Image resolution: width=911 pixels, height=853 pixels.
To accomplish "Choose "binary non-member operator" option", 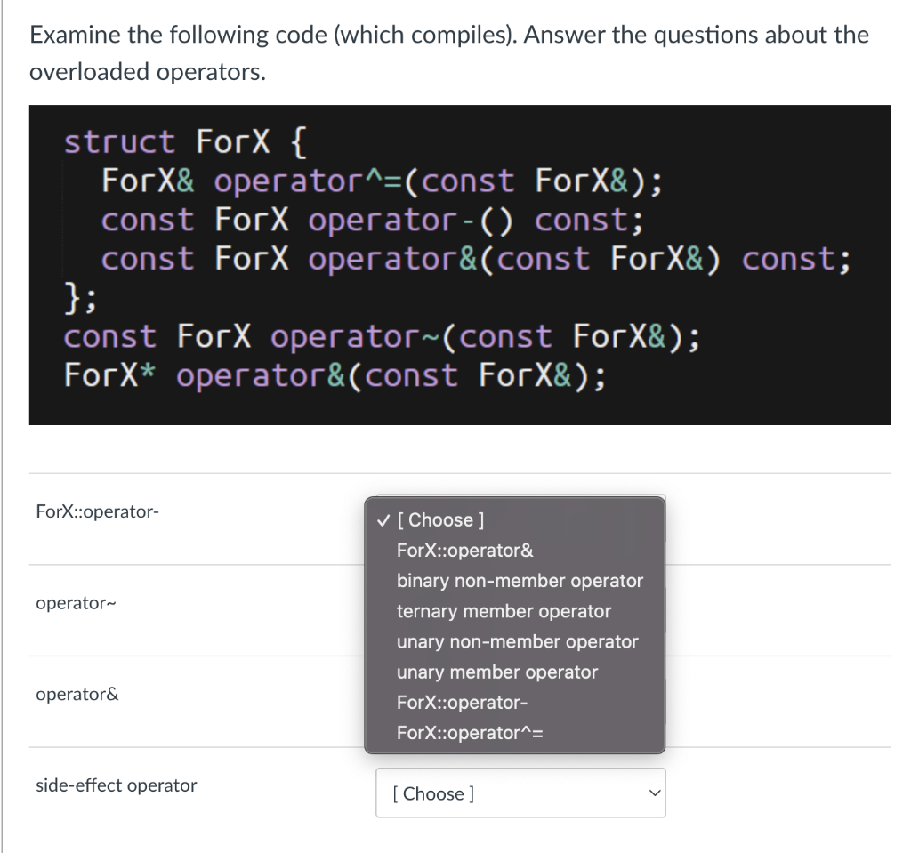I will click(x=519, y=581).
